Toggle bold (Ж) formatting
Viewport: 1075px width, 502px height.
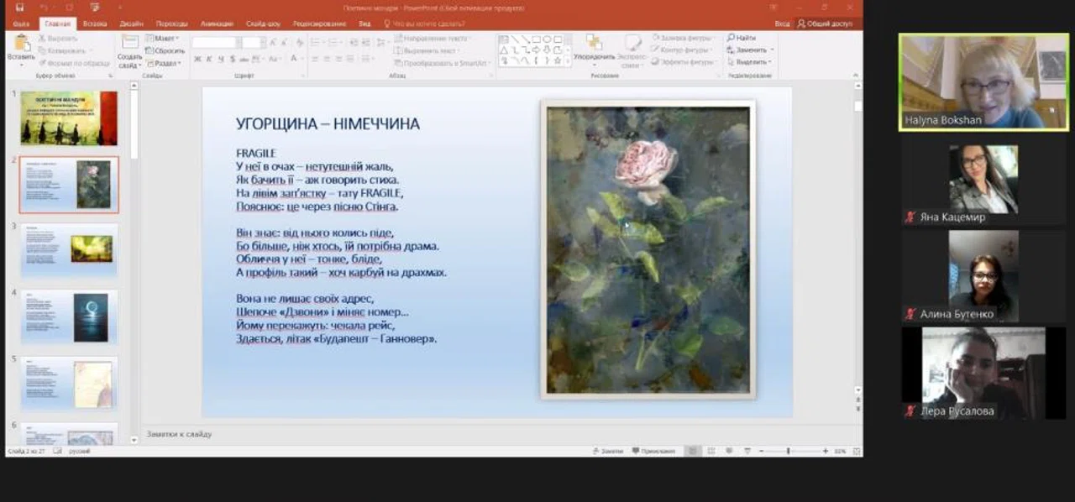pyautogui.click(x=197, y=59)
